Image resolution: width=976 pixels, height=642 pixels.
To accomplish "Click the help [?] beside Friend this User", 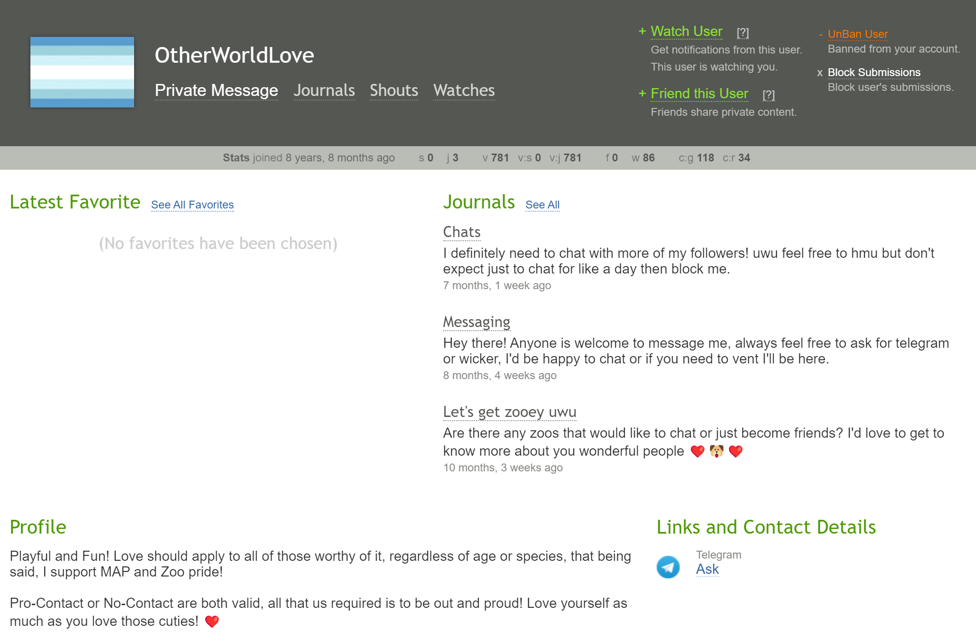I will pos(768,95).
